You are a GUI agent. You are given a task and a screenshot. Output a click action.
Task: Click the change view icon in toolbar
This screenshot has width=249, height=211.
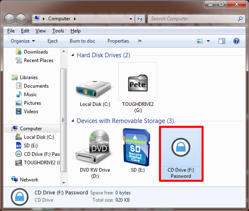point(200,41)
